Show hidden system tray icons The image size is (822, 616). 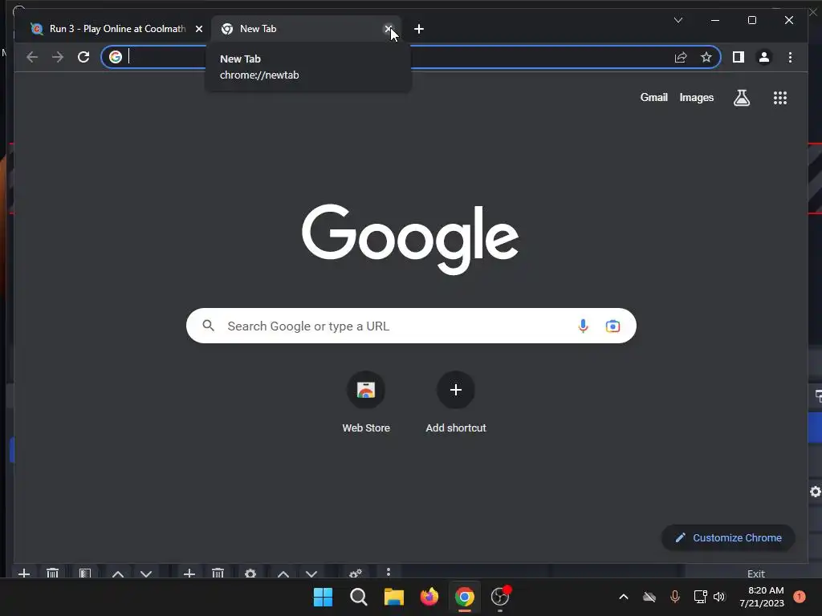(623, 597)
